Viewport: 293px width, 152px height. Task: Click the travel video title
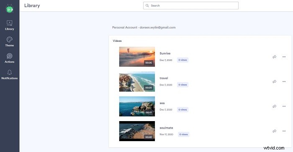click(164, 78)
